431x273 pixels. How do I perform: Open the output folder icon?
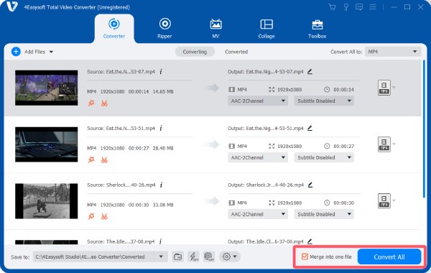click(x=178, y=256)
